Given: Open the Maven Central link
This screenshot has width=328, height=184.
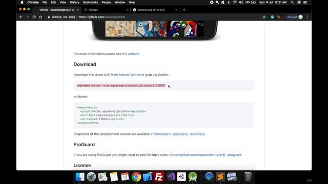Looking at the screenshot, I should pyautogui.click(x=130, y=75).
